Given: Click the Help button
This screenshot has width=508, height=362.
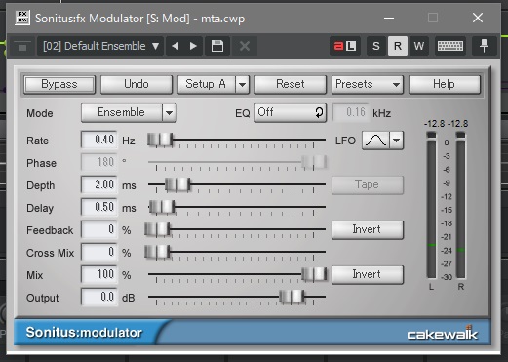Looking at the screenshot, I should tap(445, 84).
